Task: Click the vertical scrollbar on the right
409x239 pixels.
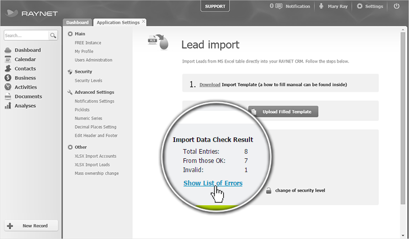Action: click(x=403, y=118)
